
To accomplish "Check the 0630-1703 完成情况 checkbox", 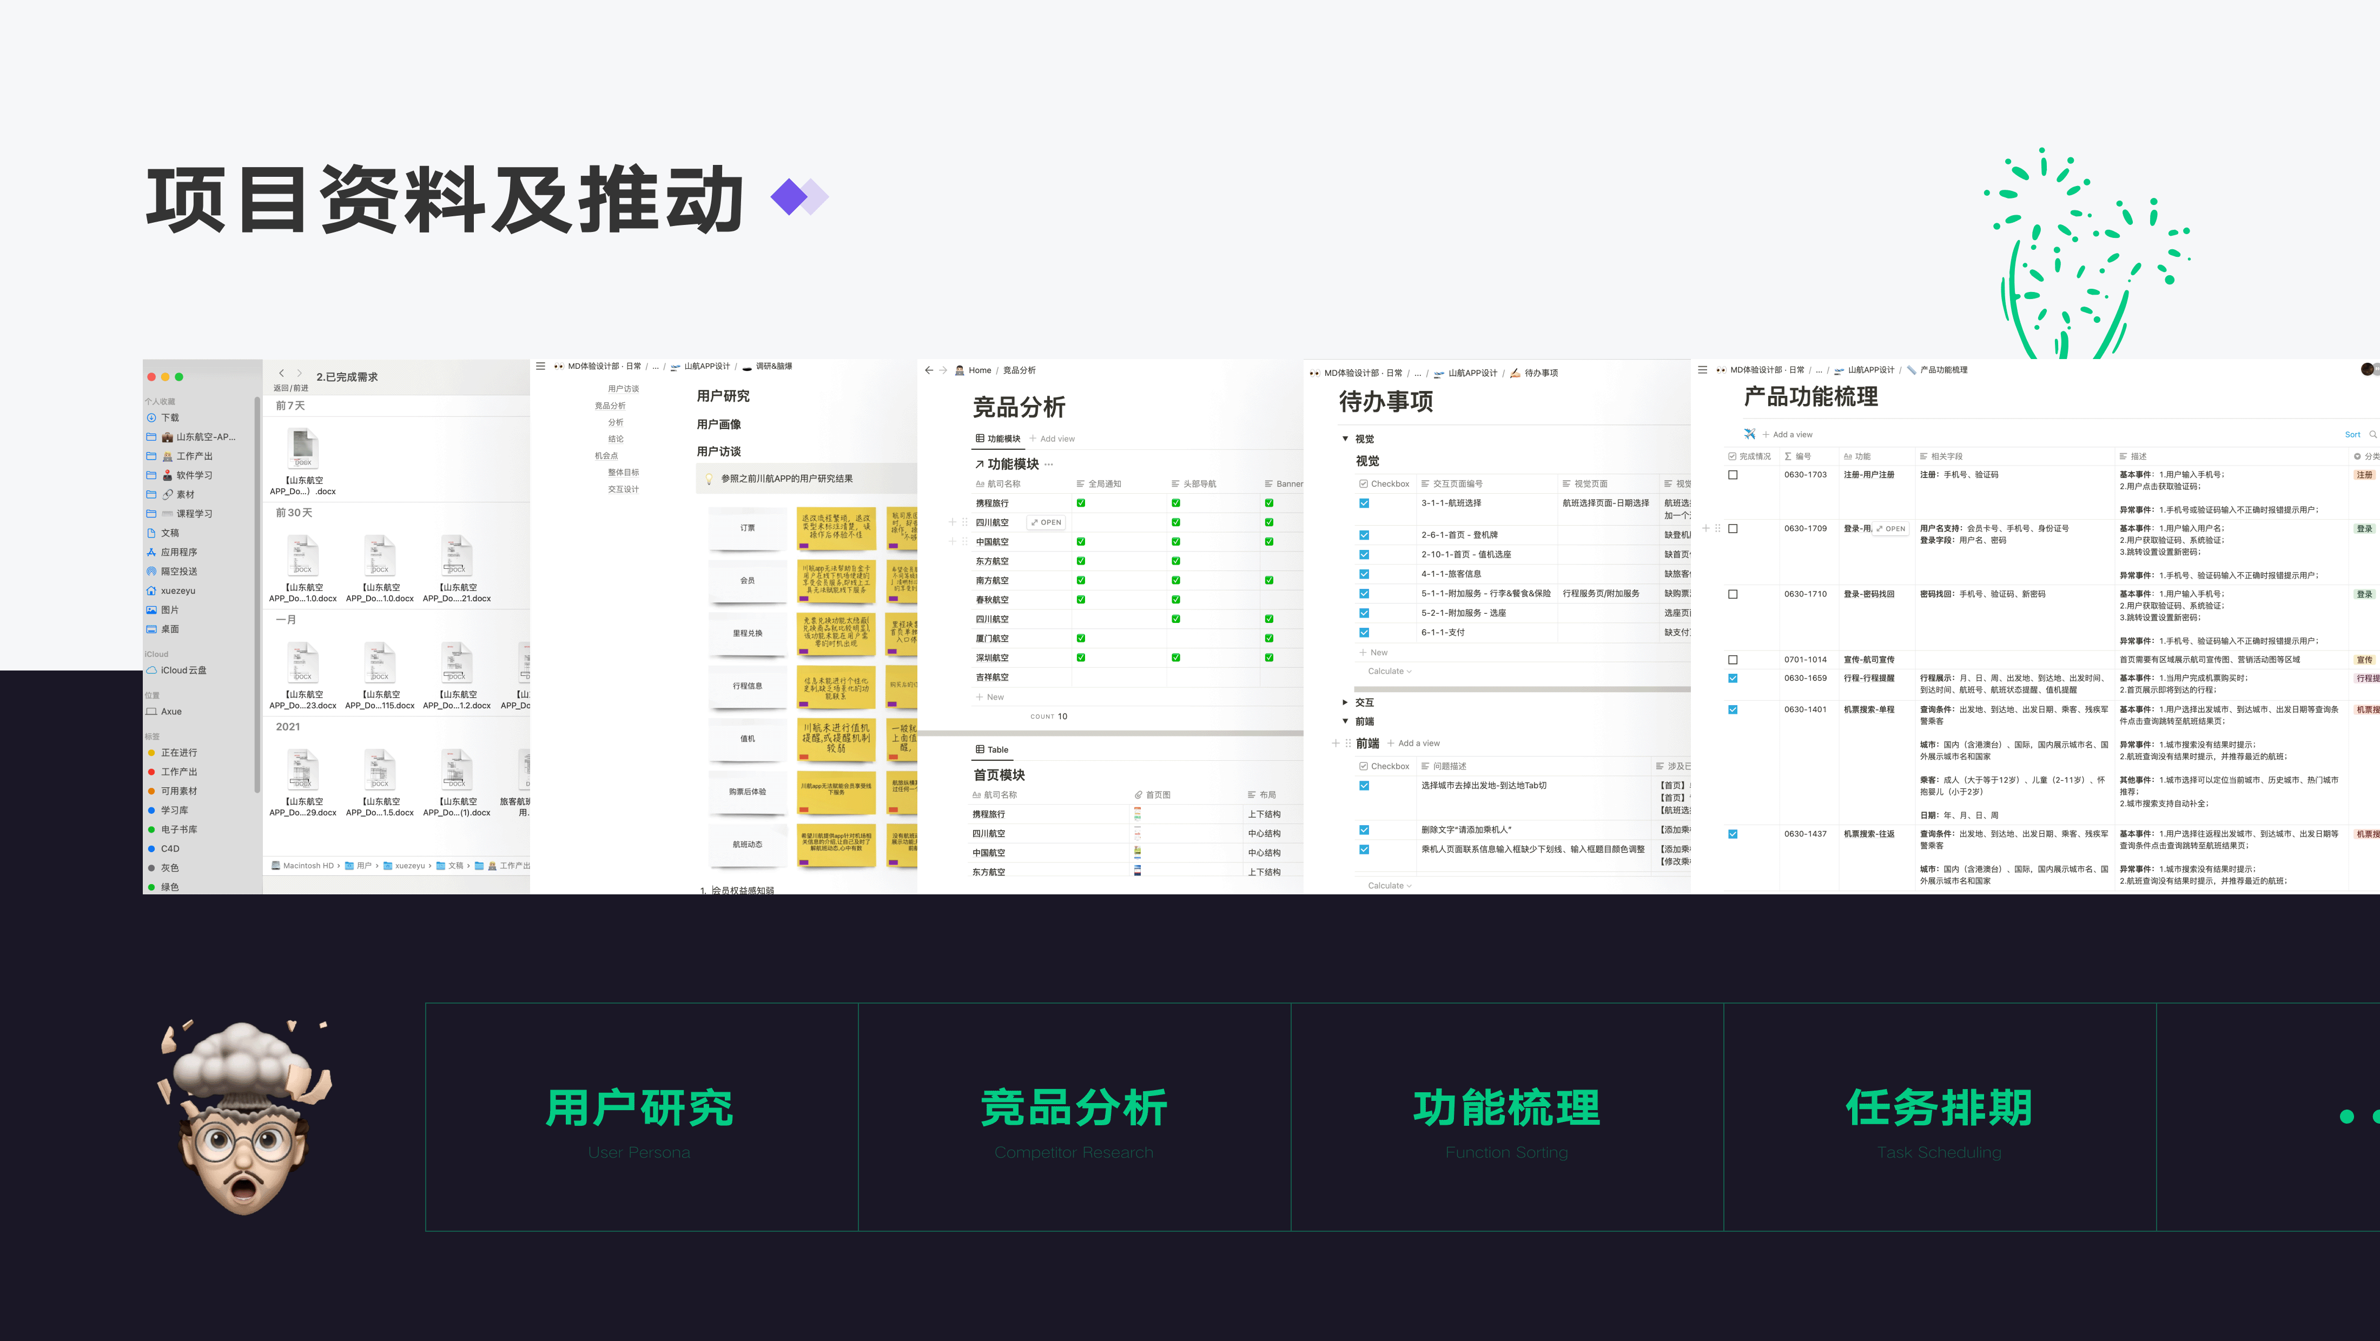I will click(1733, 475).
